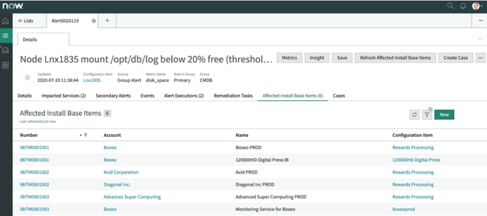Open Boxeo account in Monitoring Service row

(x=110, y=209)
